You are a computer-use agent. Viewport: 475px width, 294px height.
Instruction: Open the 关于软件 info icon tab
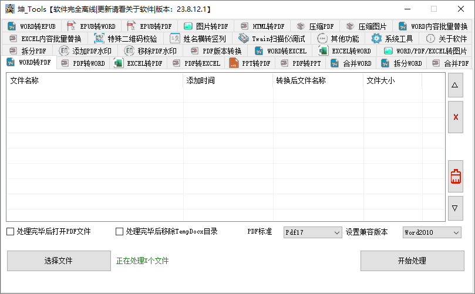point(446,39)
